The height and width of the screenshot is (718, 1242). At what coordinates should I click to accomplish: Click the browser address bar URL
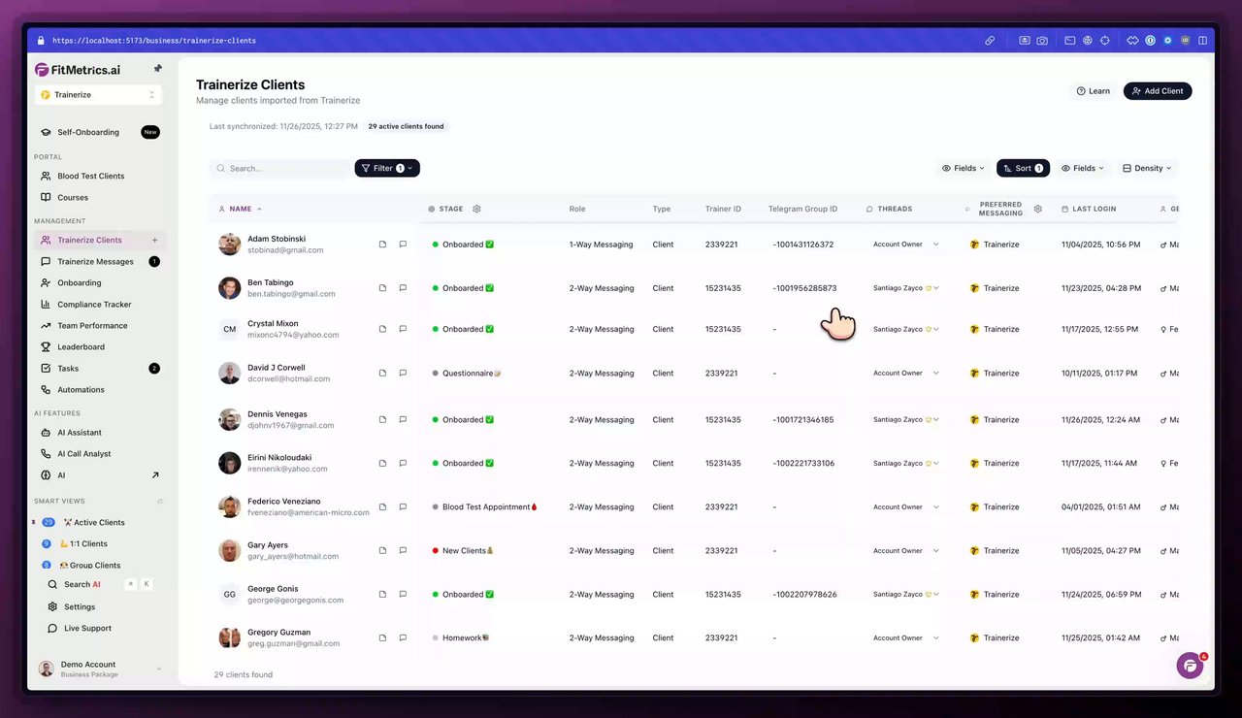(x=154, y=41)
